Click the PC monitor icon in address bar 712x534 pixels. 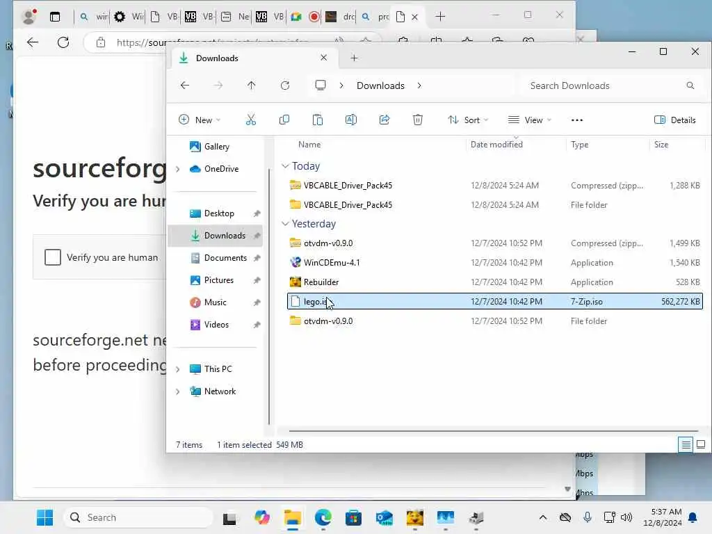pos(321,86)
